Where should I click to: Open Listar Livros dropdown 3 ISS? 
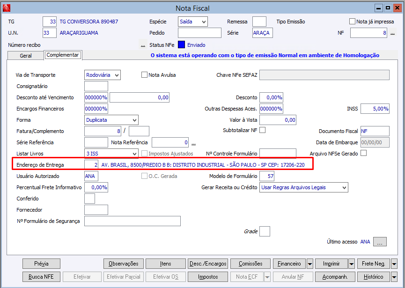click(111, 154)
